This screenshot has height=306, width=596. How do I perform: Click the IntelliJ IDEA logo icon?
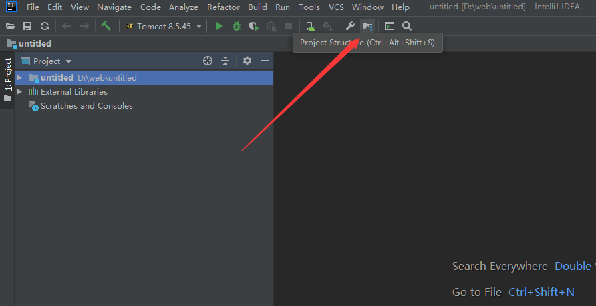11,7
